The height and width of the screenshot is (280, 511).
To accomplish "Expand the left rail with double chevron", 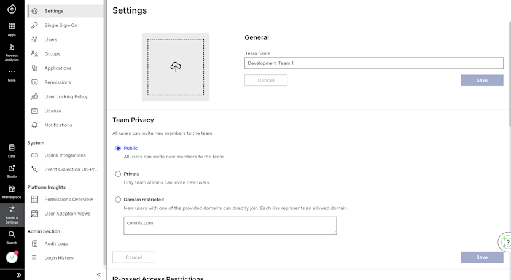I will tap(18, 275).
